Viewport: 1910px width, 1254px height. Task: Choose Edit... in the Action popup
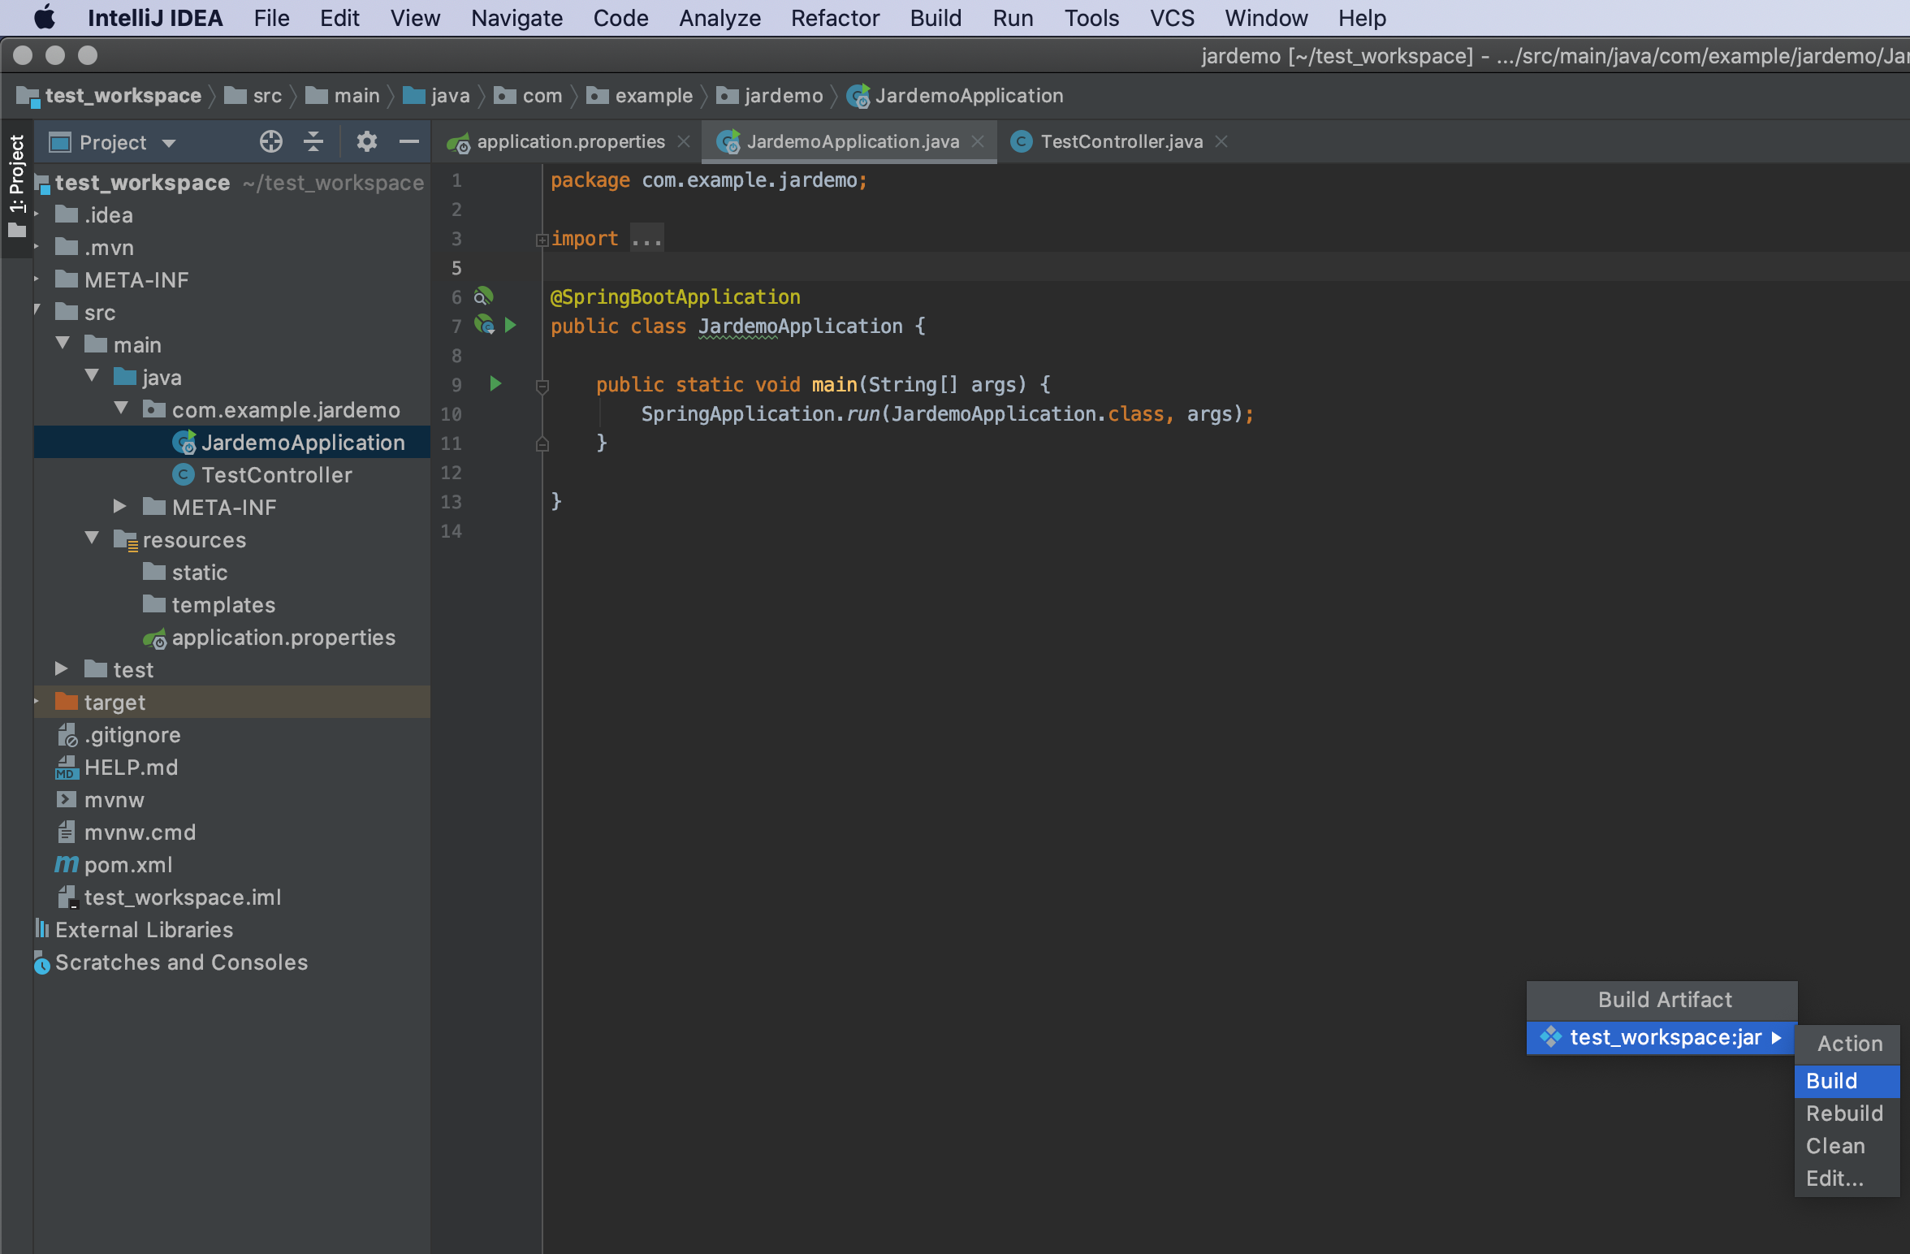coord(1847,1178)
